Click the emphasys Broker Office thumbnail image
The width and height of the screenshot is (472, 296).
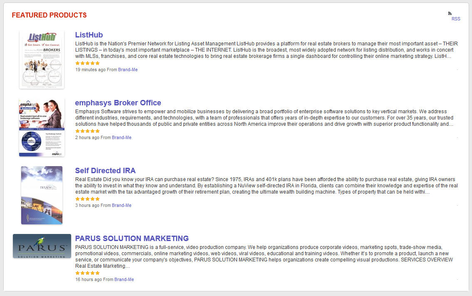pos(42,127)
